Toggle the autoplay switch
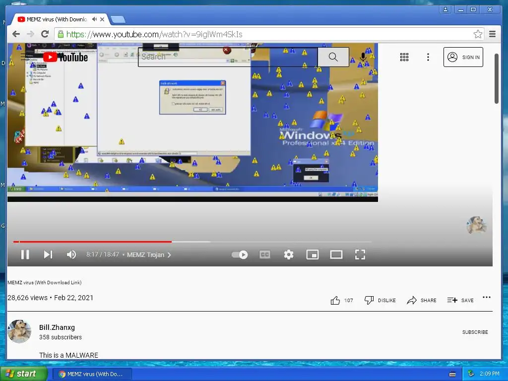This screenshot has height=381, width=508. [x=240, y=254]
